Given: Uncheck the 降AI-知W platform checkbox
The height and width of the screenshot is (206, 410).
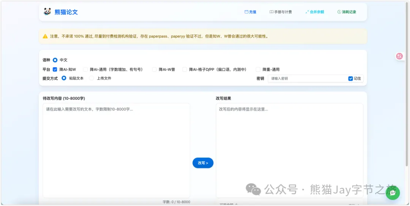Looking at the screenshot, I should [55, 69].
